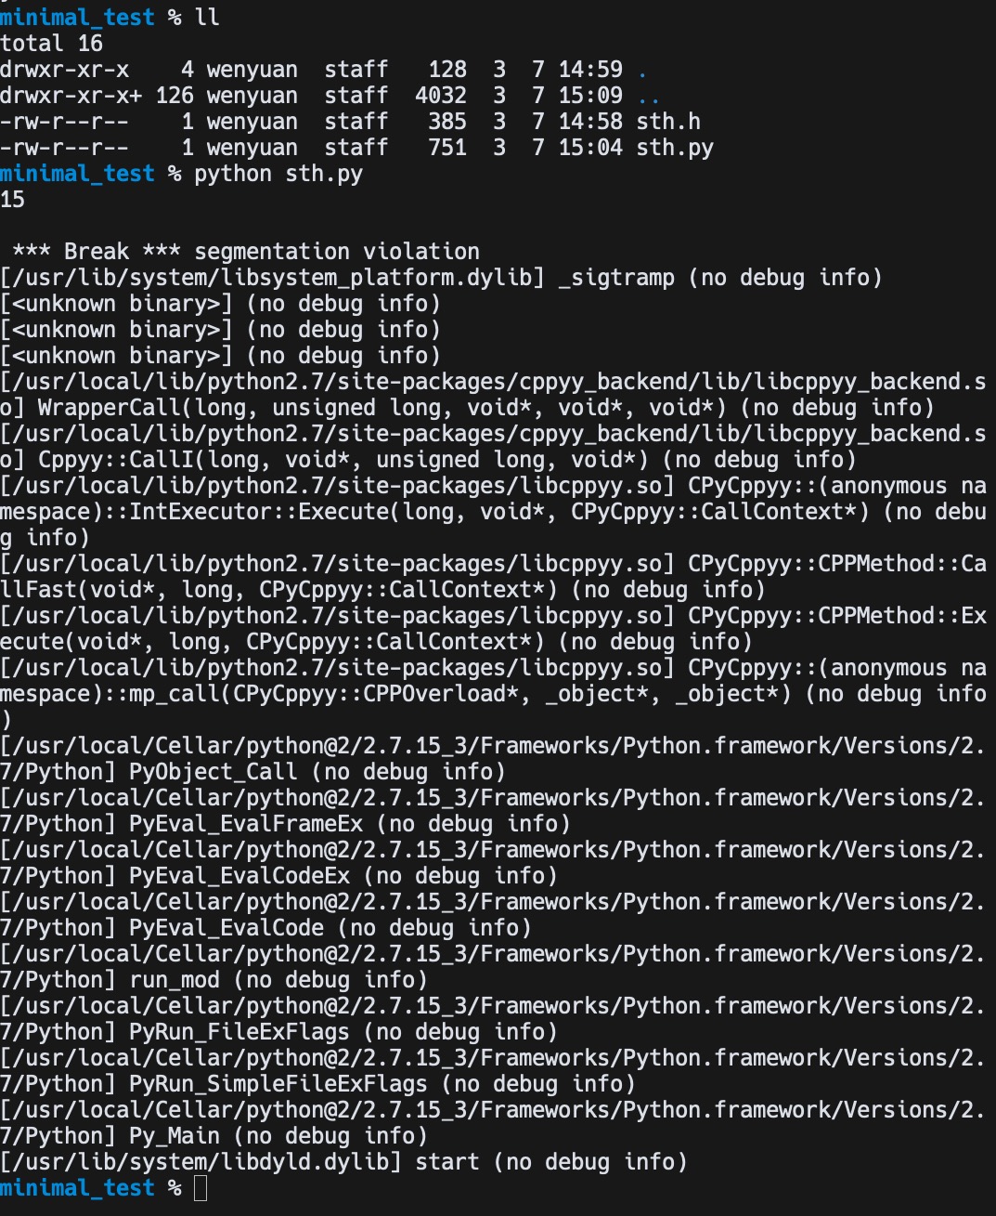Click the PyEval_EvalCodeEx stack frame
This screenshot has width=996, height=1216.
239,876
